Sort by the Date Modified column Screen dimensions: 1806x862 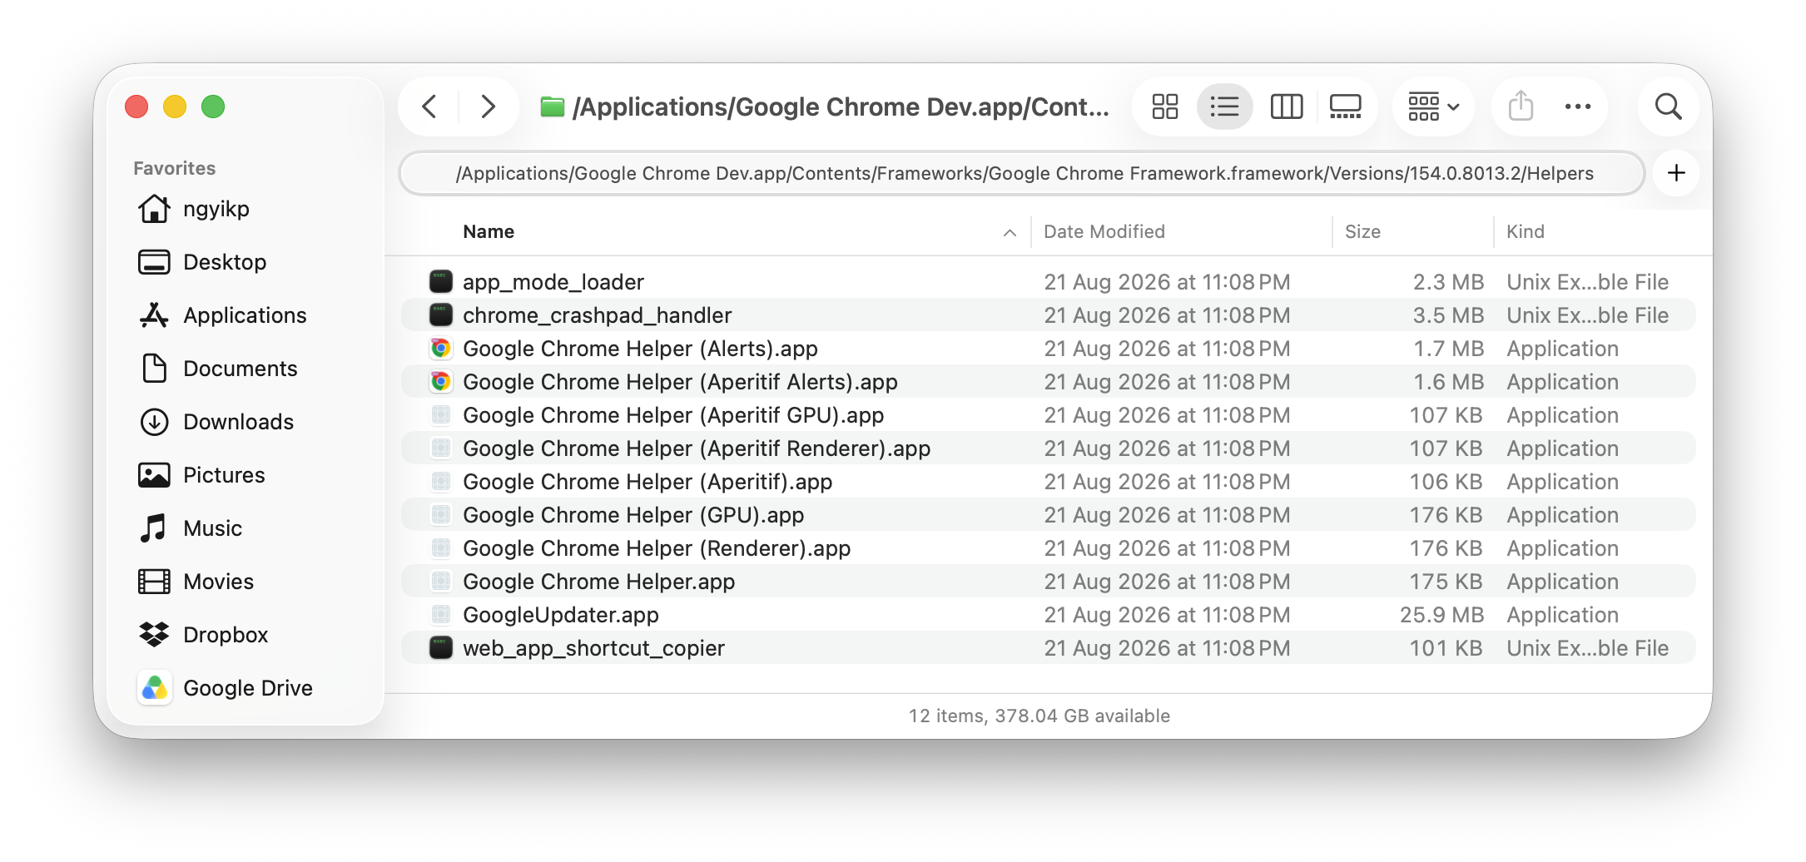coord(1104,231)
